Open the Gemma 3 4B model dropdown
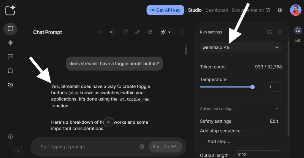This screenshot has height=158, width=304. click(241, 47)
